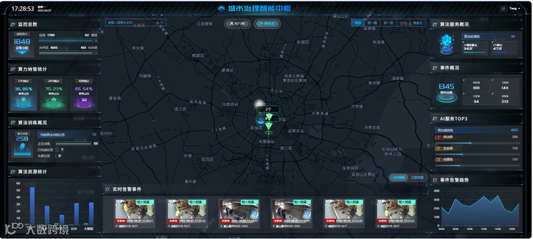Click the 大模型 bar in resource chart
533x239 pixels.
pos(91,214)
